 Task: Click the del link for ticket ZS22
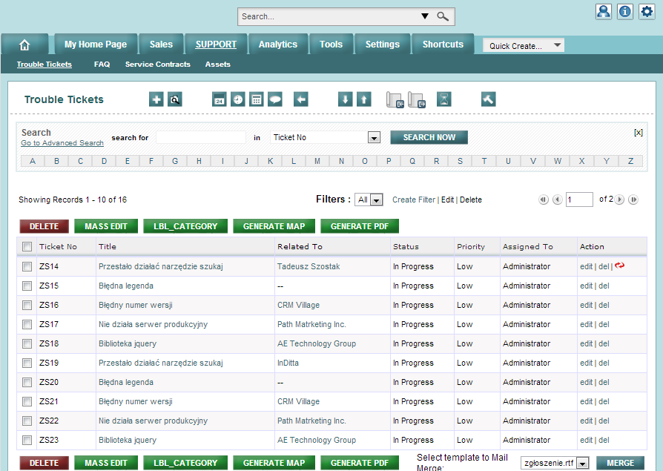(604, 421)
